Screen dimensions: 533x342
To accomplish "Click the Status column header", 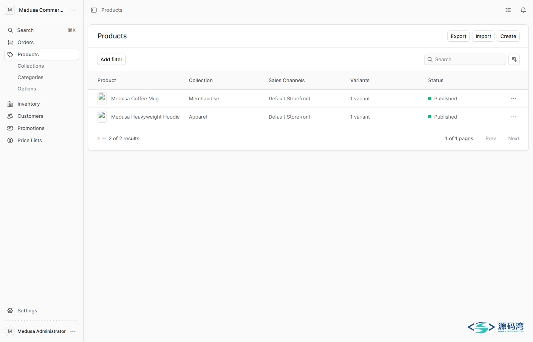I will coord(436,81).
